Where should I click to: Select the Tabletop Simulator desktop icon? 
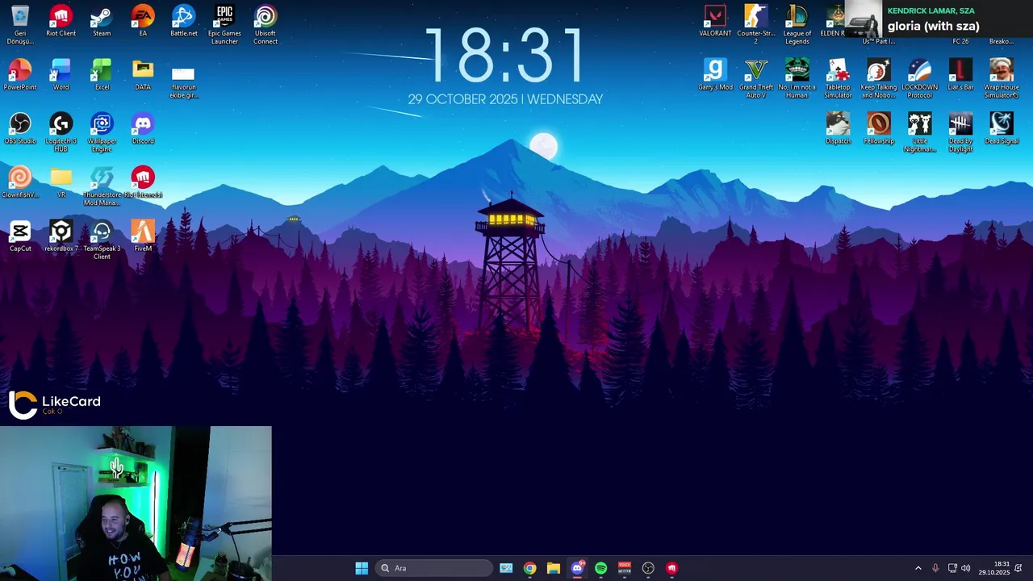838,79
